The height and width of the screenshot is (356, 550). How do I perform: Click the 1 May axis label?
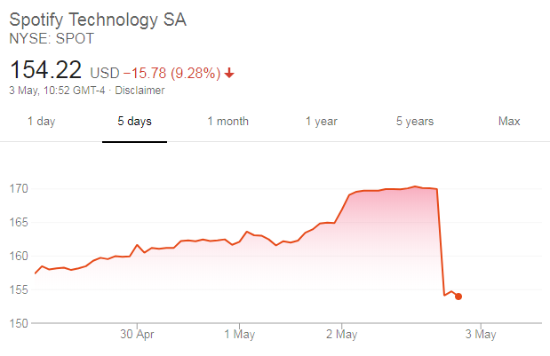[240, 335]
